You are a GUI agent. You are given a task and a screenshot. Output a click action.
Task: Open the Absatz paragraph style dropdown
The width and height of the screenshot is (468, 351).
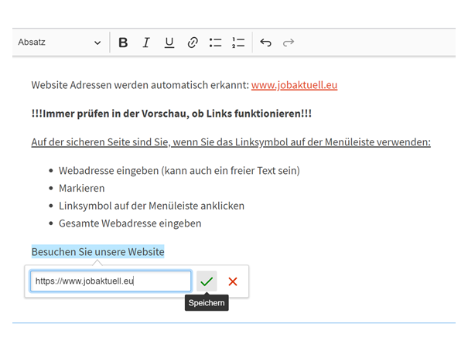pos(60,43)
